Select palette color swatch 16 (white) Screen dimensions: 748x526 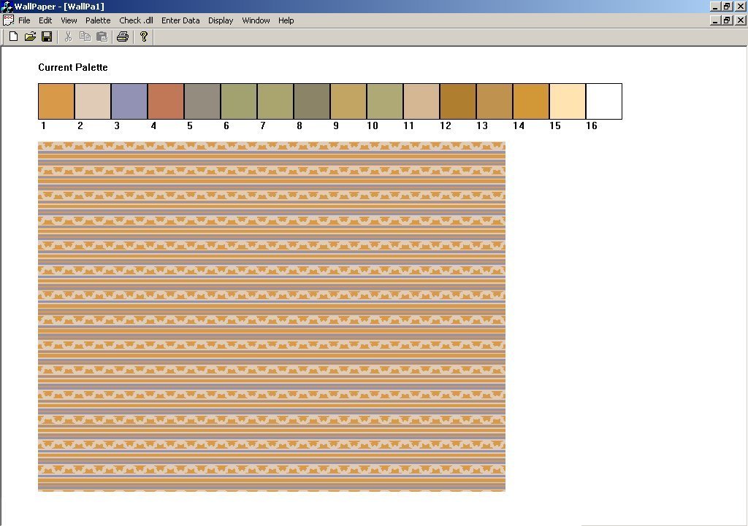pyautogui.click(x=604, y=101)
